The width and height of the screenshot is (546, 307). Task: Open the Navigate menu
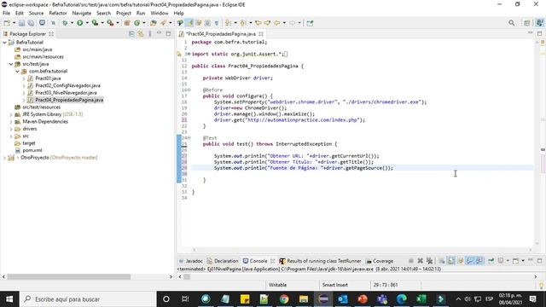click(82, 14)
